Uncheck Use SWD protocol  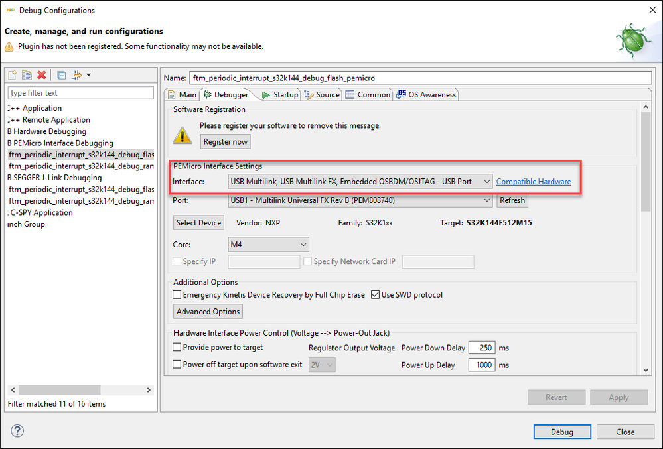click(x=375, y=295)
